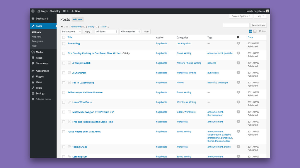Click quote format icon of Free and Priceless
Image resolution: width=300 pixels, height=168 pixels.
69,122
